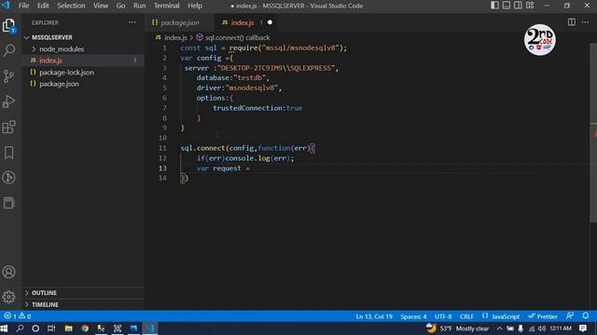Open the Search view in activity bar
The width and height of the screenshot is (597, 335).
[x=8, y=50]
